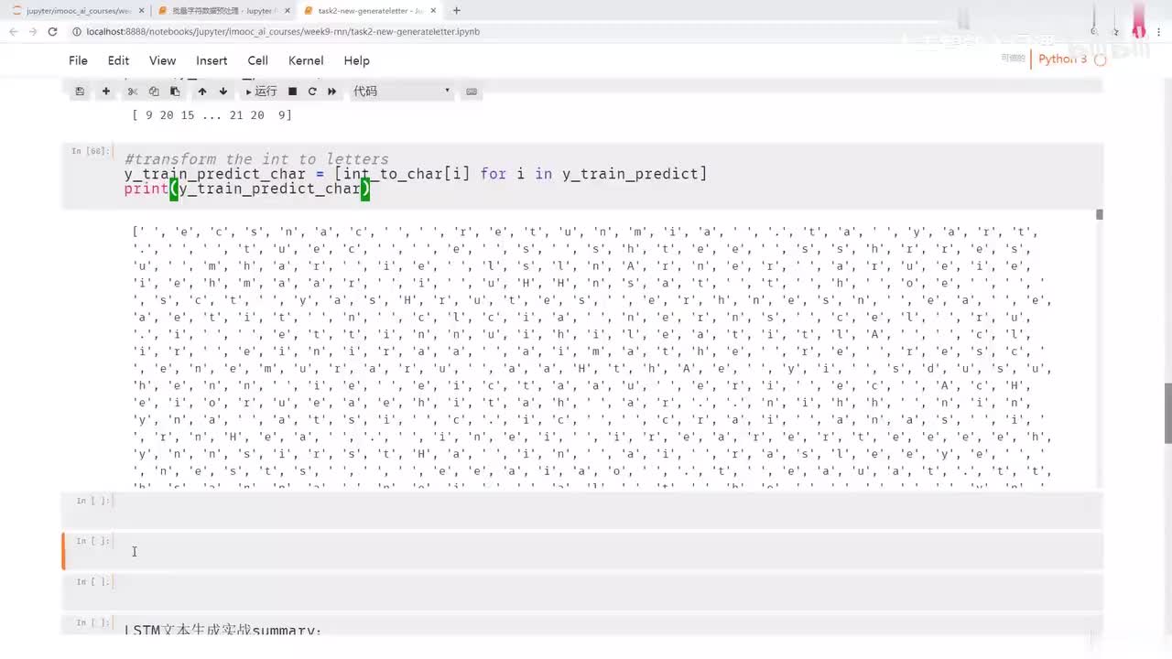The width and height of the screenshot is (1172, 659).
Task: Move the selected cell down with the arrow
Action: pyautogui.click(x=222, y=92)
